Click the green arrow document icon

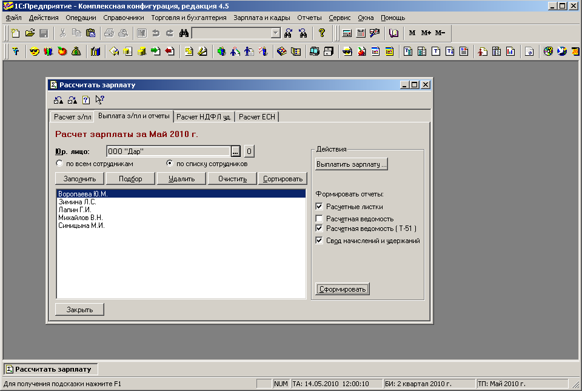(x=156, y=52)
